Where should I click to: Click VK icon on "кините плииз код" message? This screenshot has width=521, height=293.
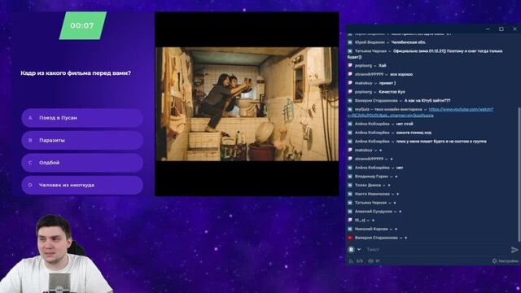coord(350,132)
